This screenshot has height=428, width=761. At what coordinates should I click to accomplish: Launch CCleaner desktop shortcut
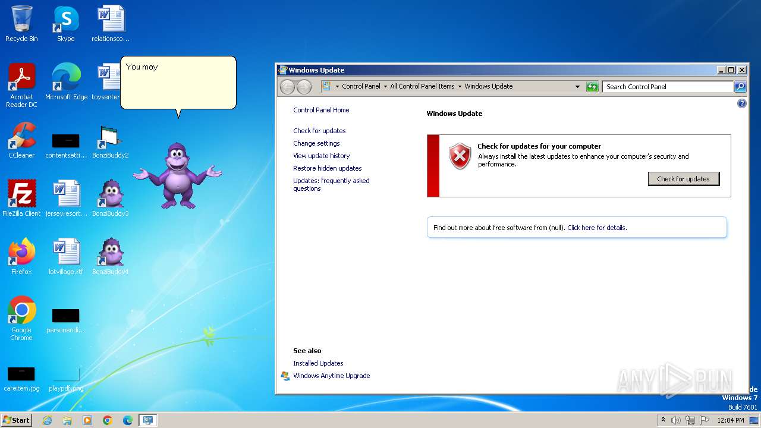point(21,140)
